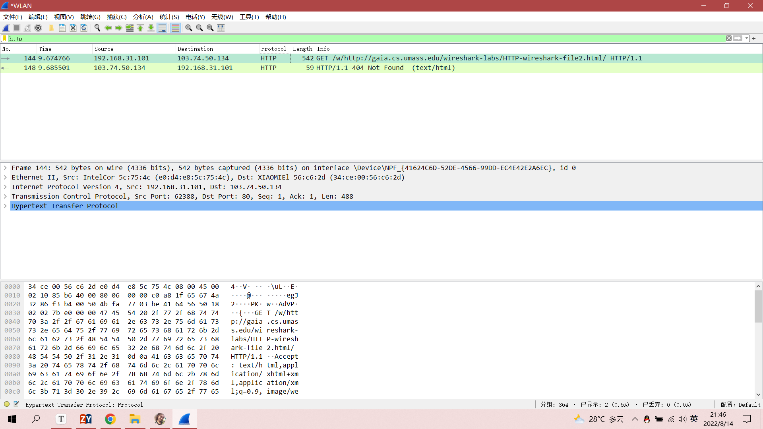Reset text to normal size
The image size is (763, 429).
click(210, 28)
